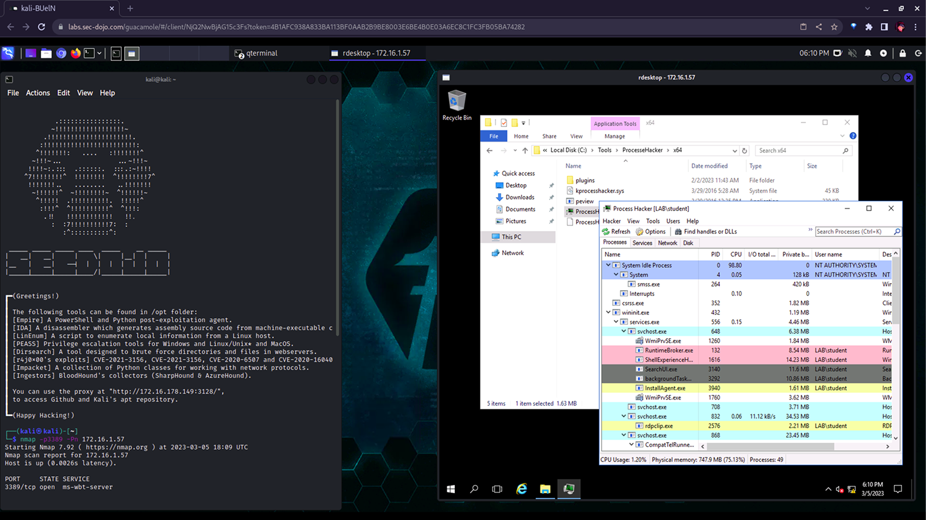926x520 pixels.
Task: Collapse services.exe tree node
Action: click(616, 322)
